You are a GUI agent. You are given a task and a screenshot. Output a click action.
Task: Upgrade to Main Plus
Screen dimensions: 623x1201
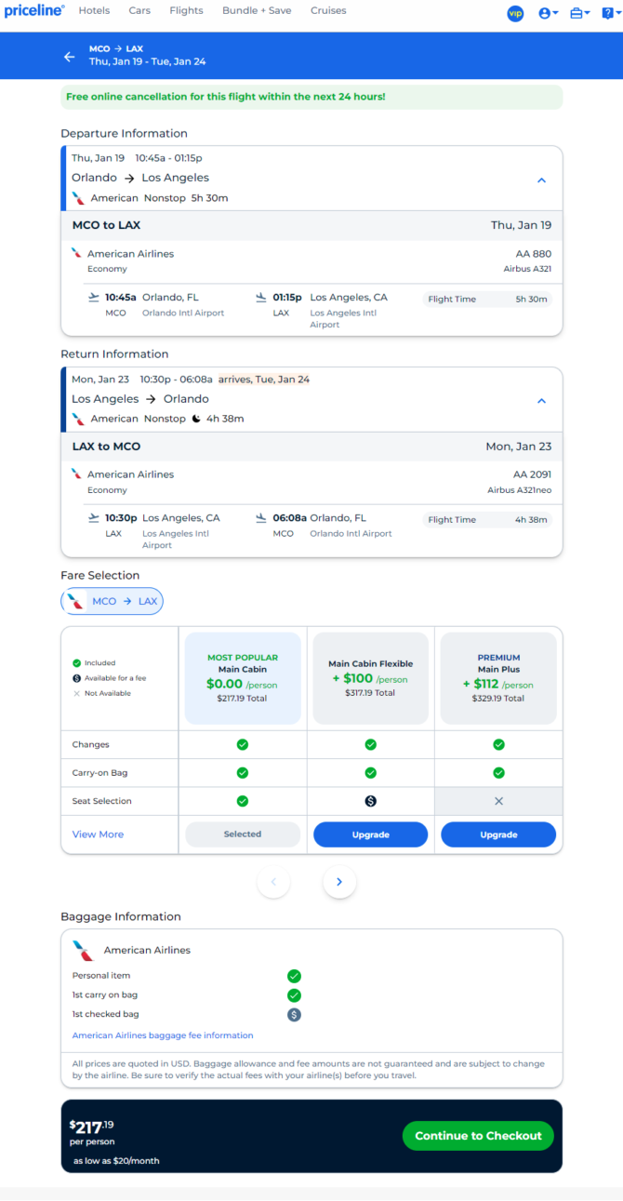[498, 834]
